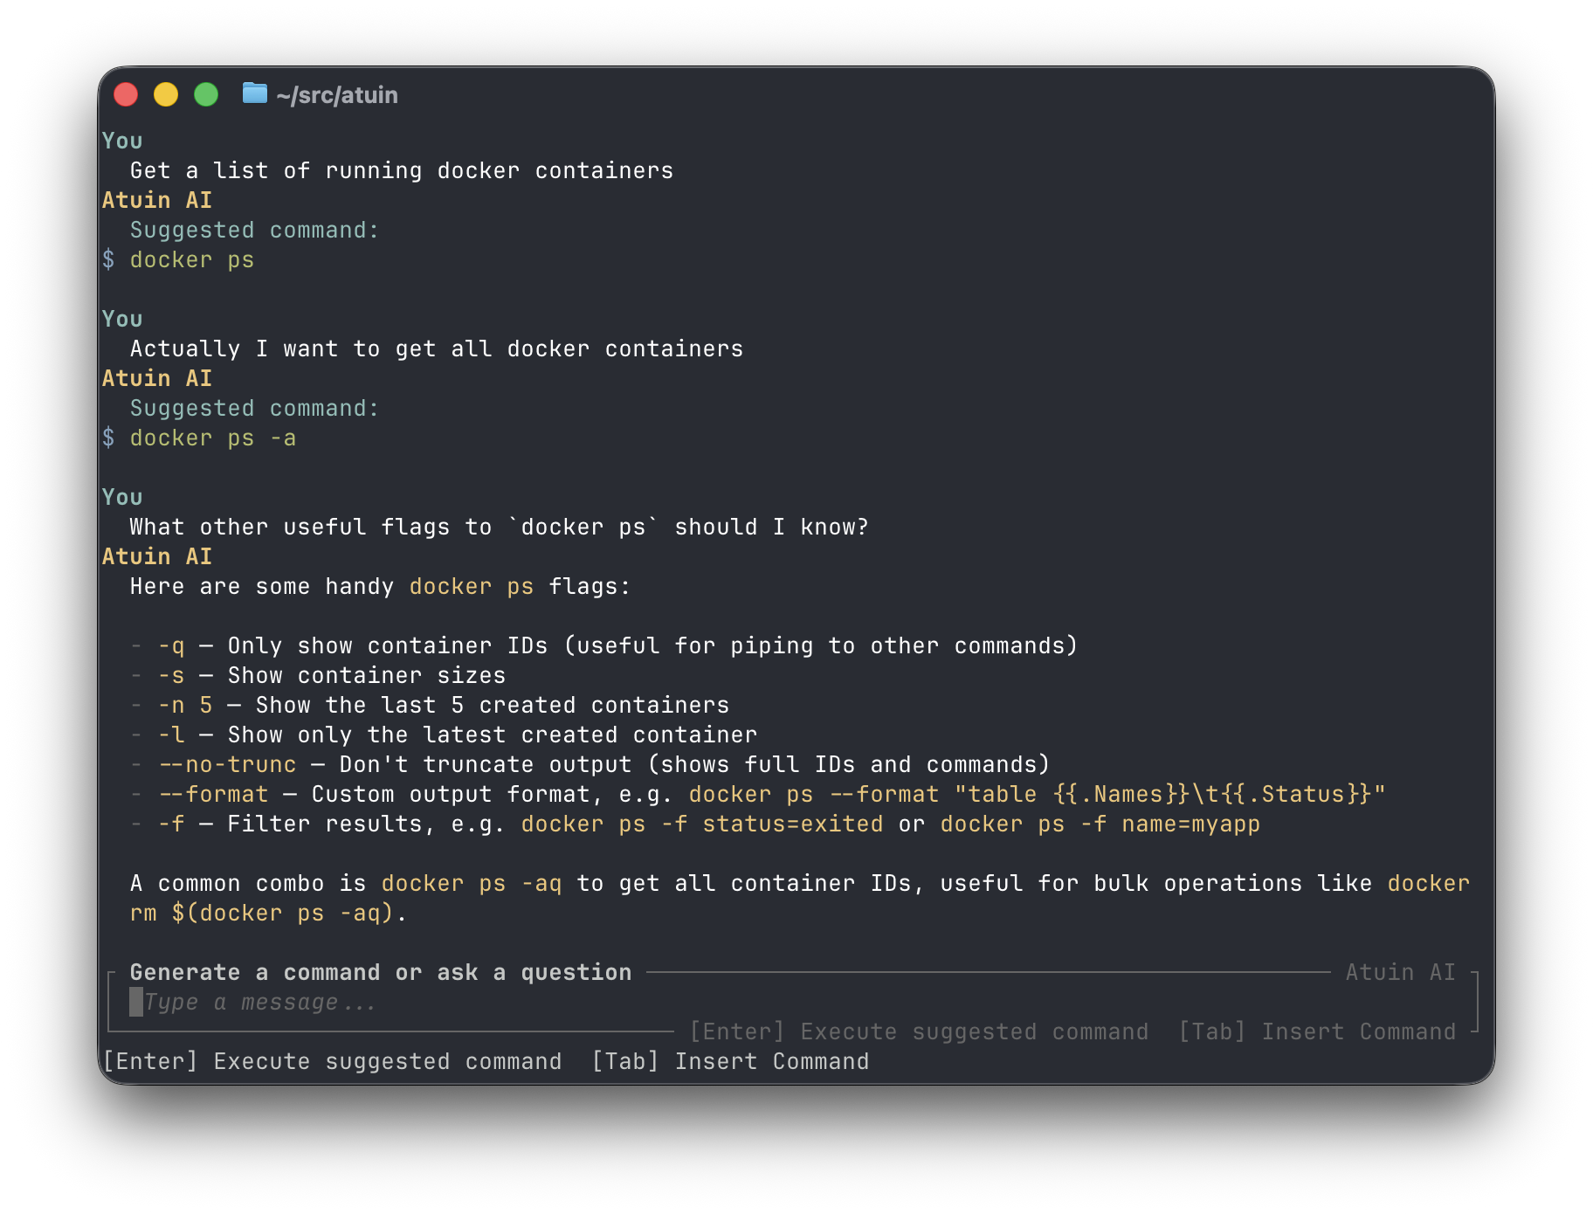This screenshot has height=1214, width=1593.
Task: Click the "-s" container sizes flag
Action: (x=171, y=676)
